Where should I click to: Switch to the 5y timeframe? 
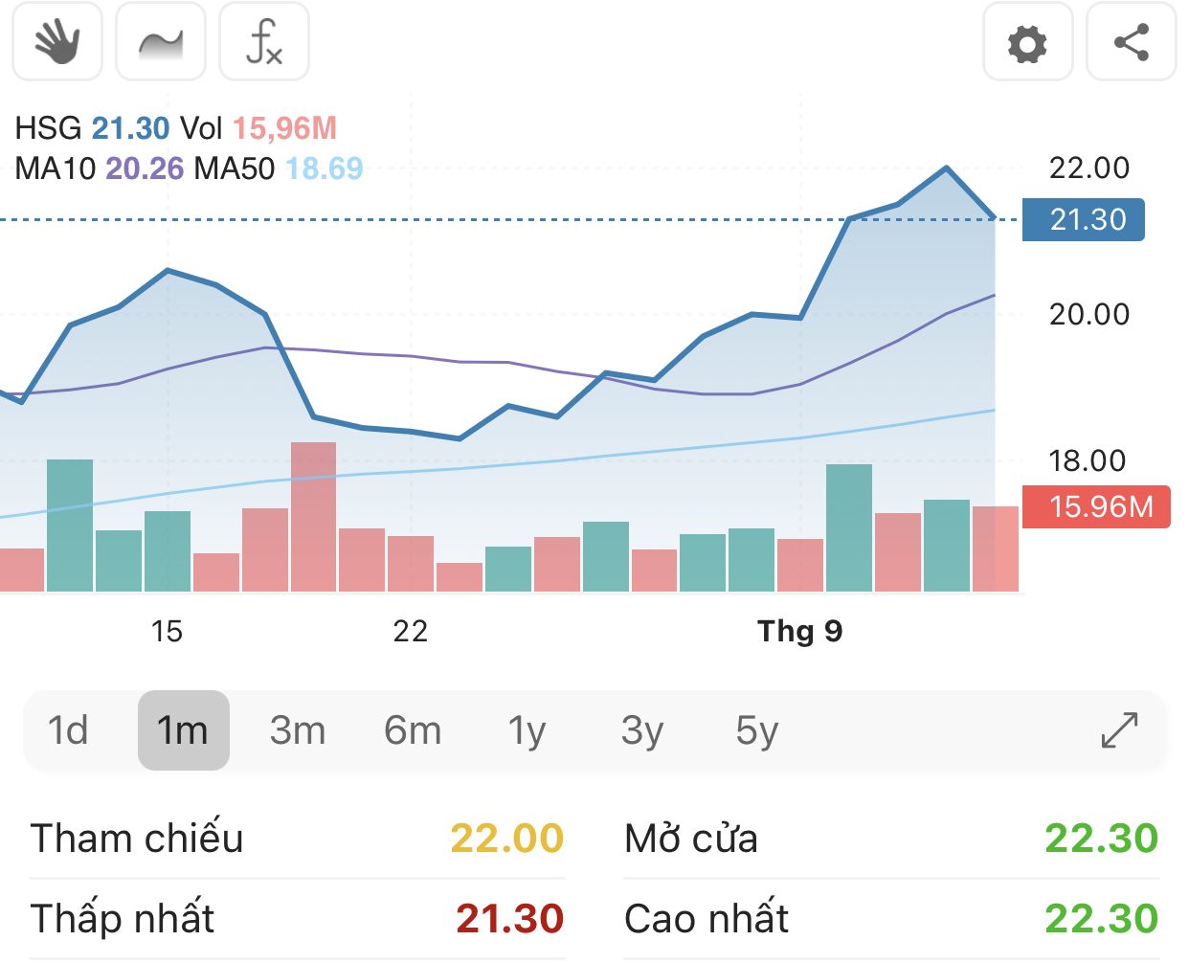pos(756,730)
